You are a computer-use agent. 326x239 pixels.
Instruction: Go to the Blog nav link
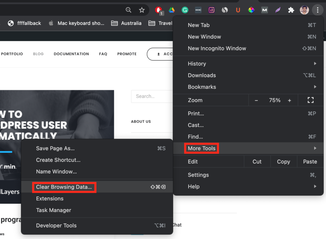click(38, 54)
